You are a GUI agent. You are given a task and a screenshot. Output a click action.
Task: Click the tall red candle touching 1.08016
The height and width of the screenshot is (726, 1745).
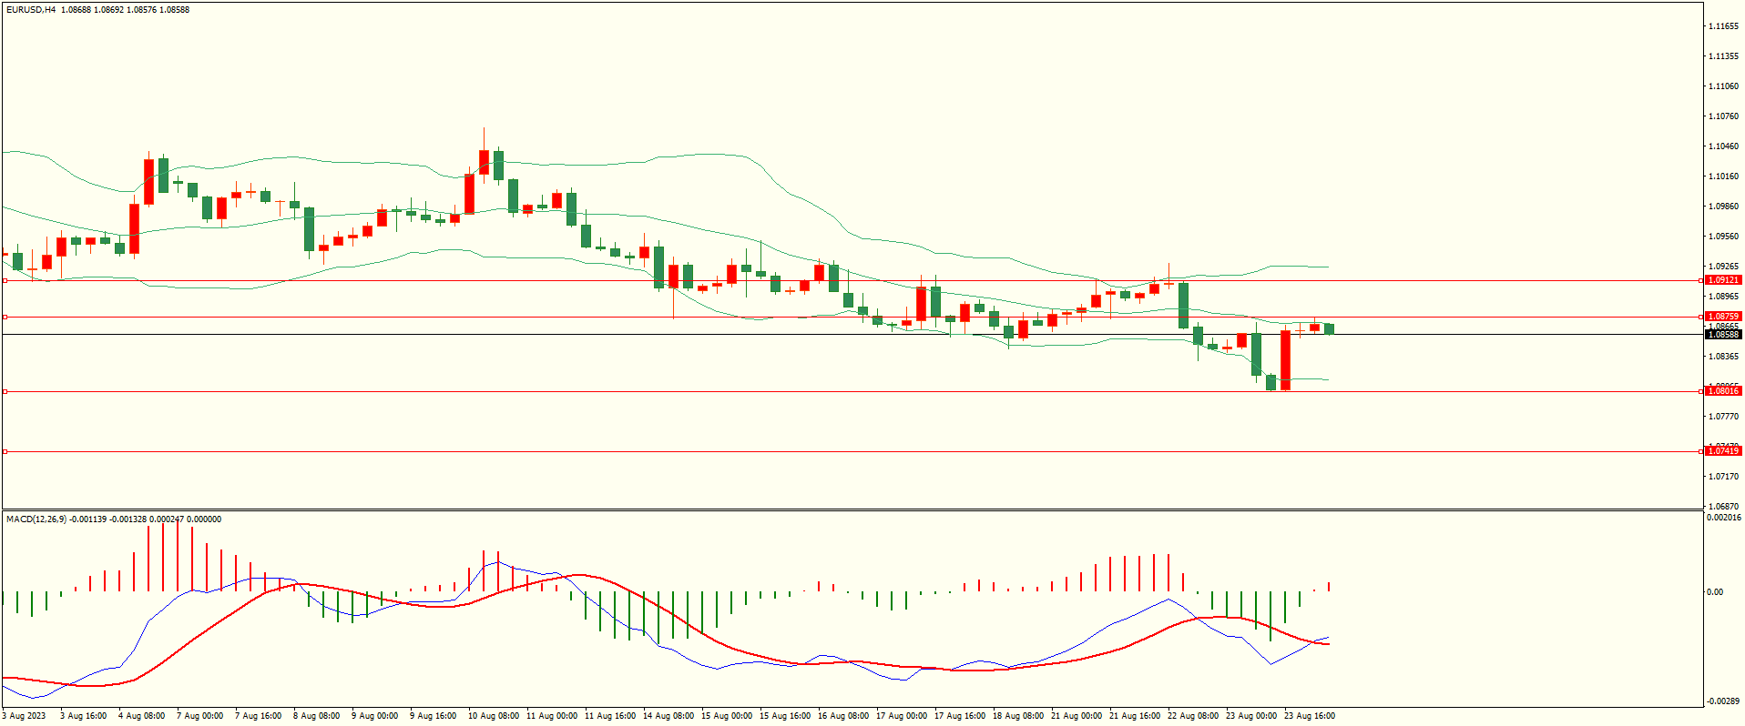tap(1285, 360)
